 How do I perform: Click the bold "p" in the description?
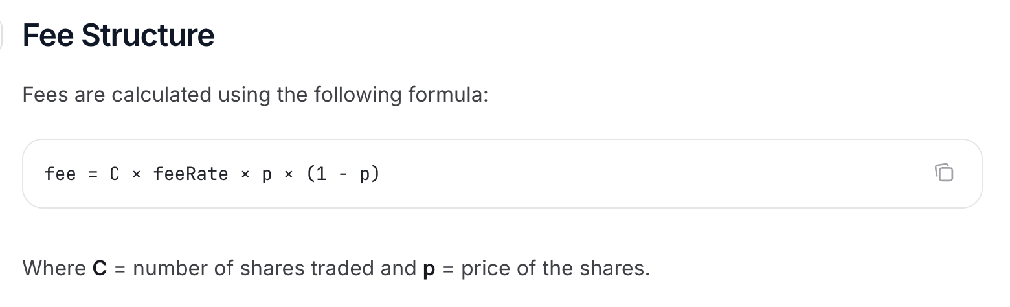click(429, 268)
